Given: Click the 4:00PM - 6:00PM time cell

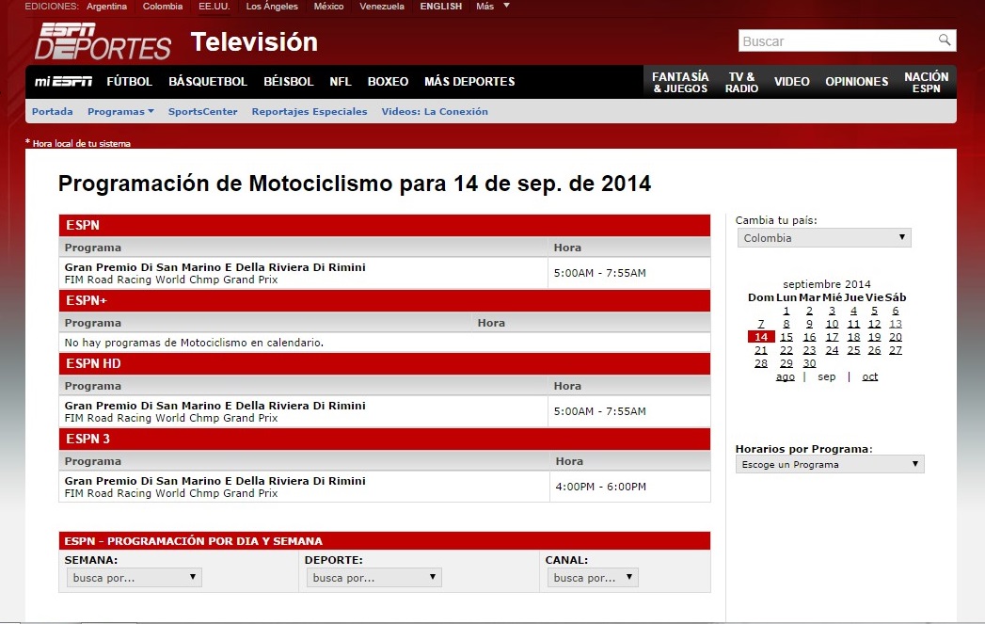Looking at the screenshot, I should click(600, 487).
